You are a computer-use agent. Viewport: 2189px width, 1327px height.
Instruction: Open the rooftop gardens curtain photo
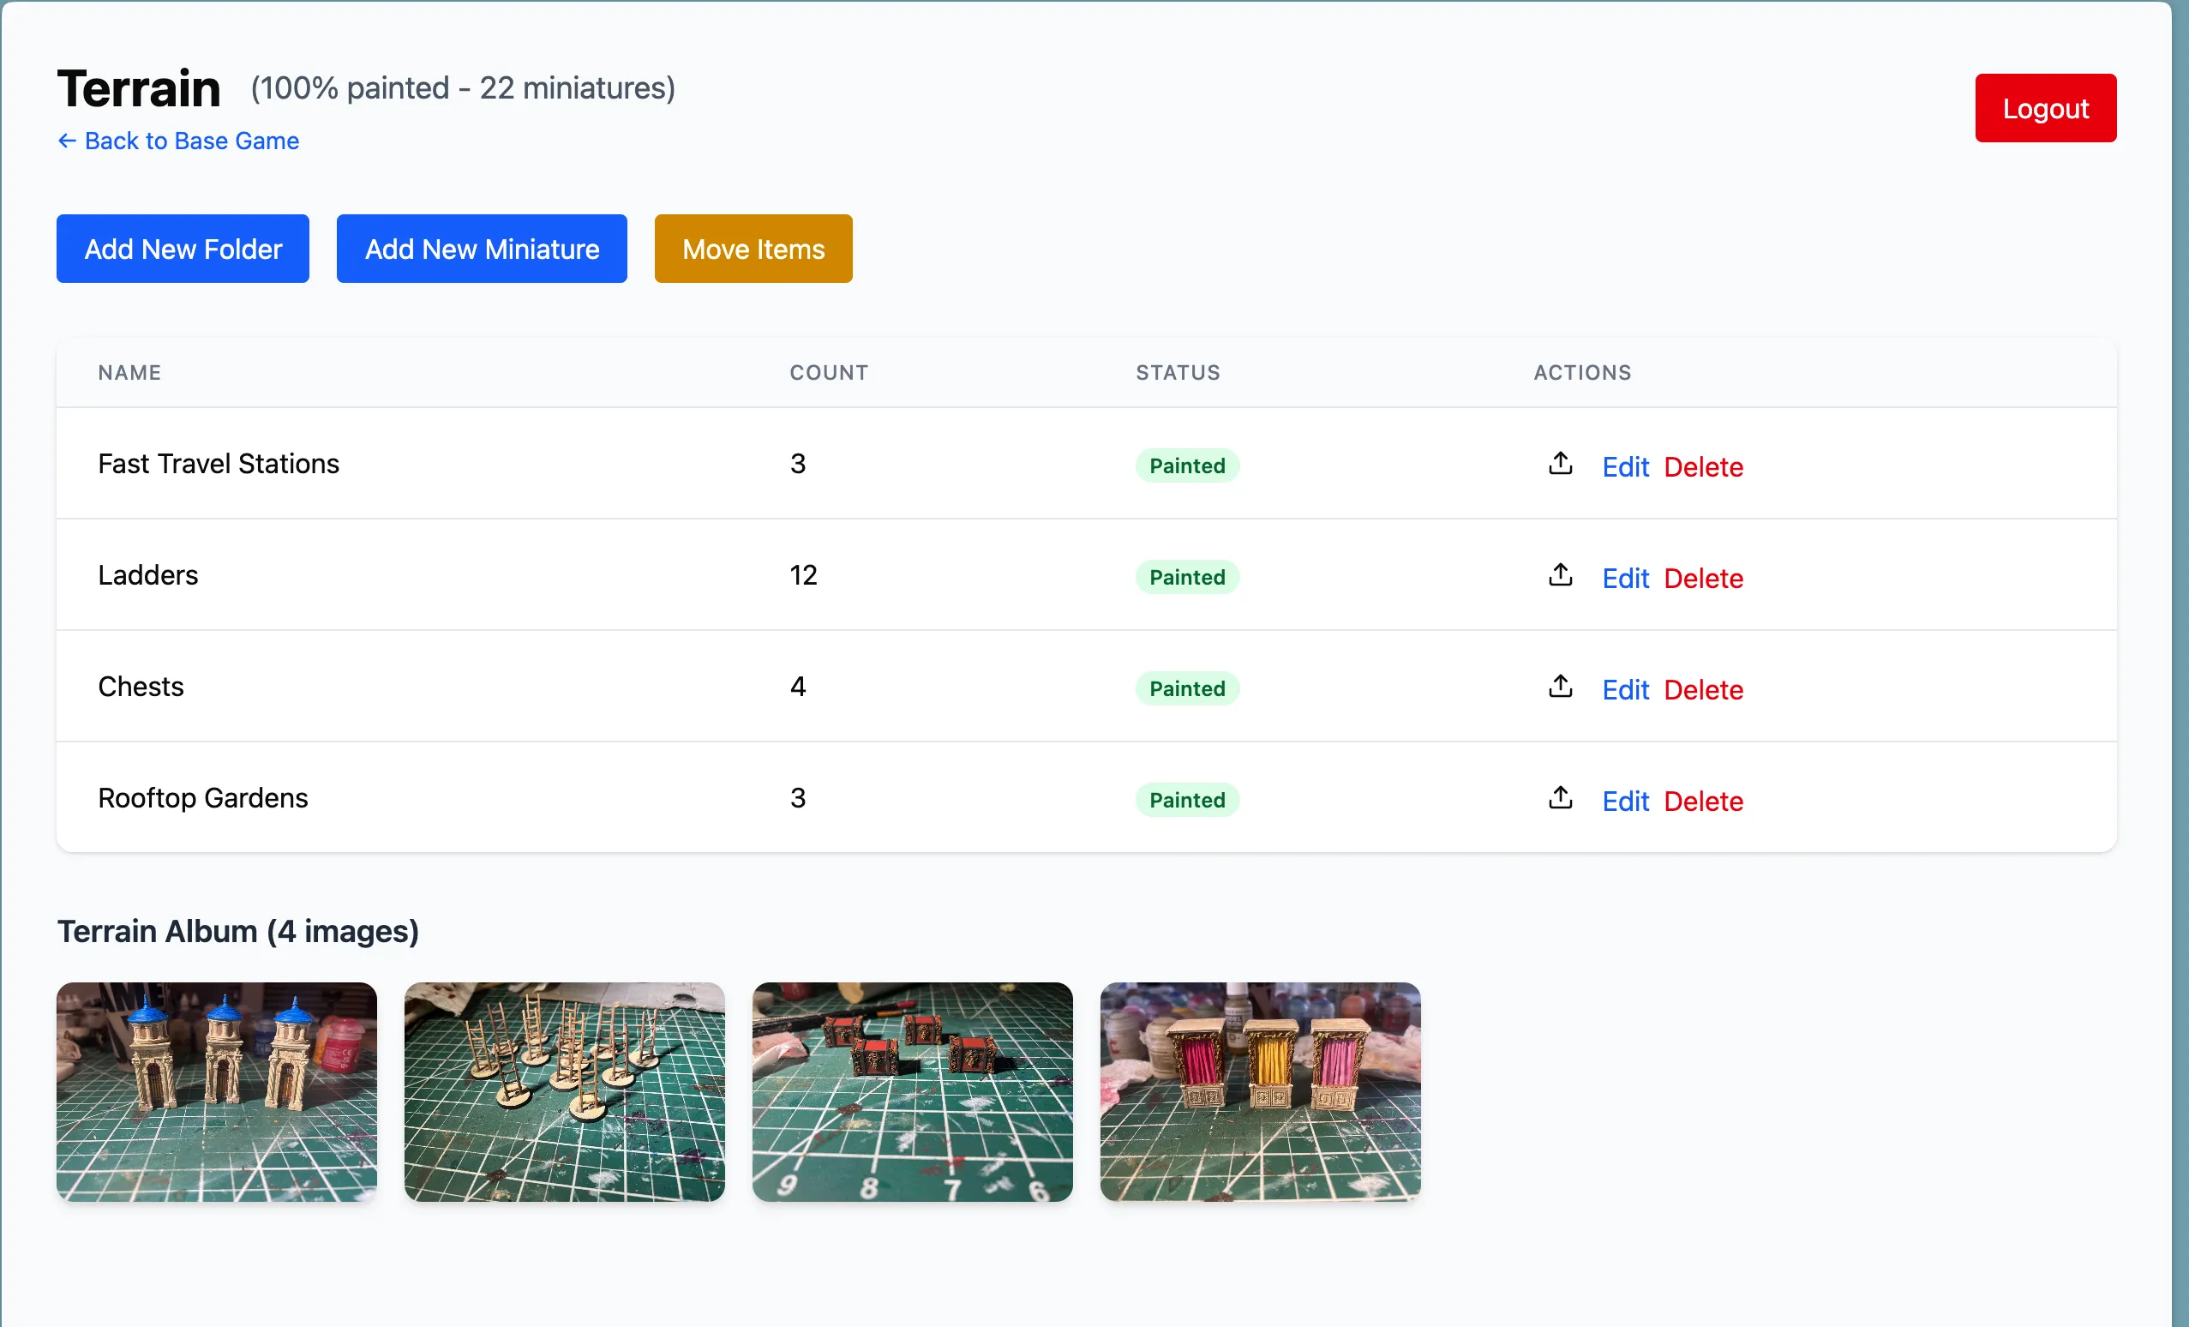(1259, 1091)
